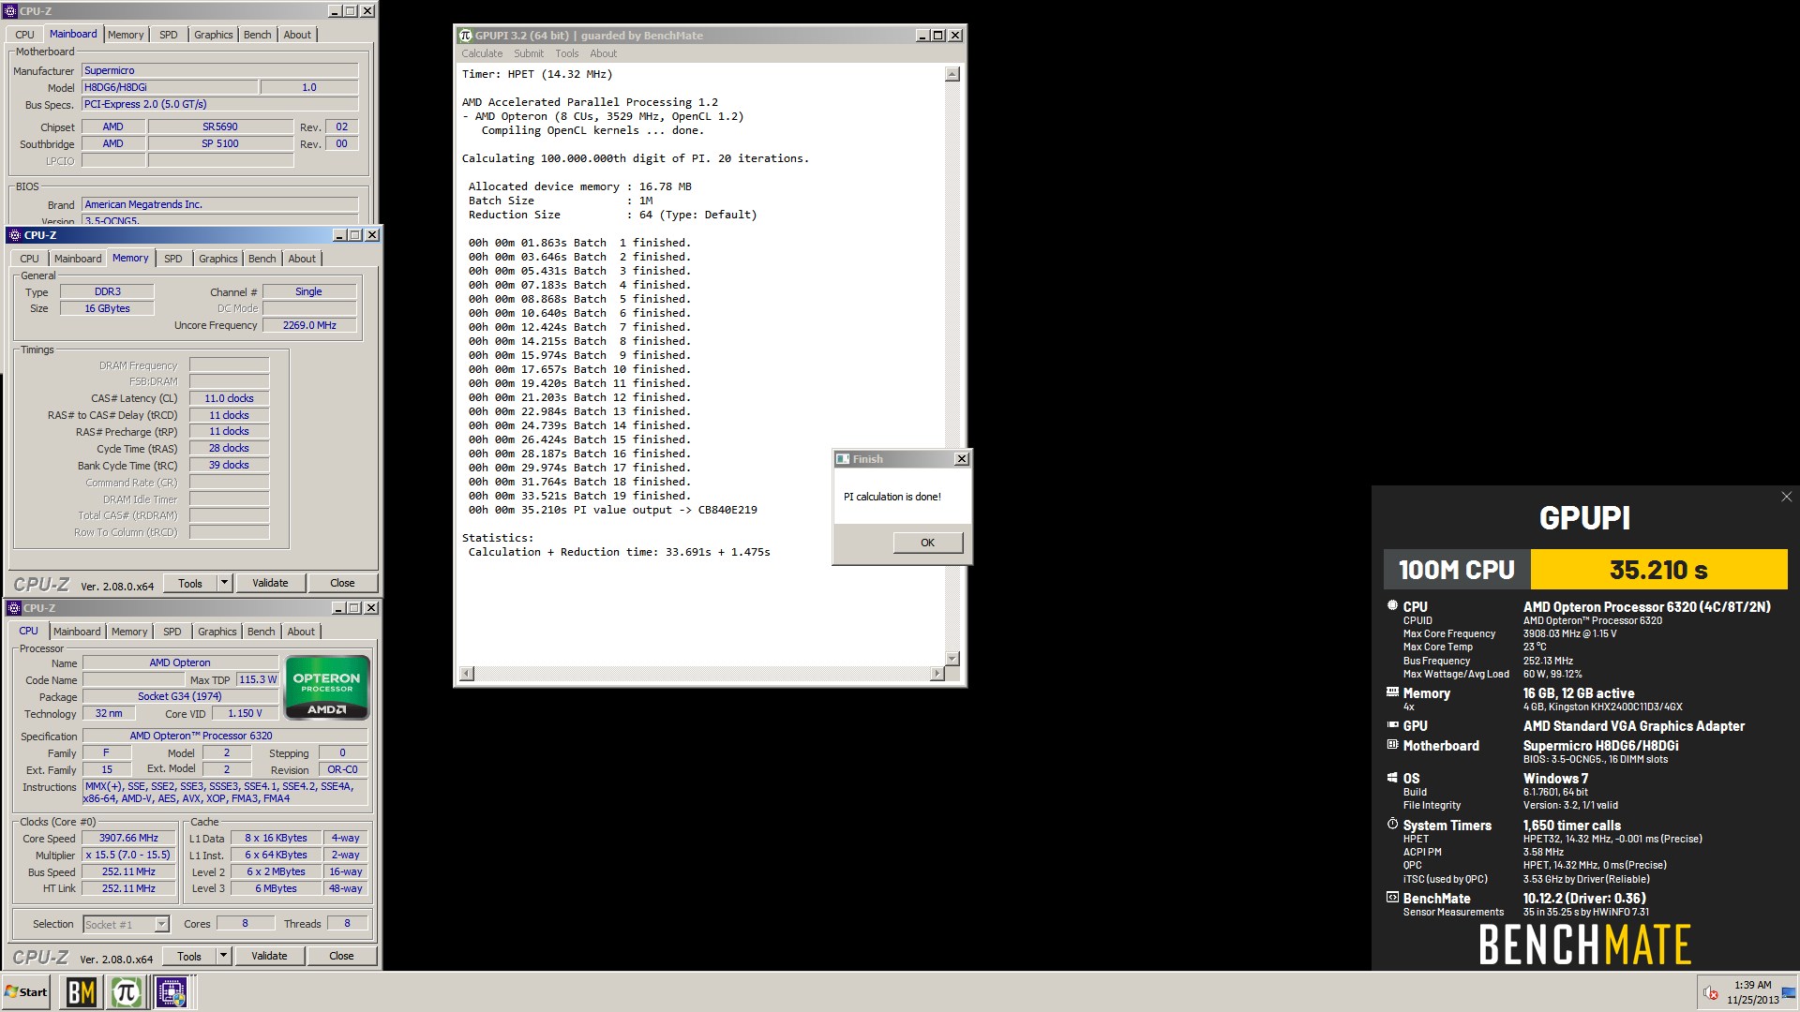The width and height of the screenshot is (1800, 1012).
Task: Click the GPU section icon in BenchMate panel
Action: tap(1392, 724)
